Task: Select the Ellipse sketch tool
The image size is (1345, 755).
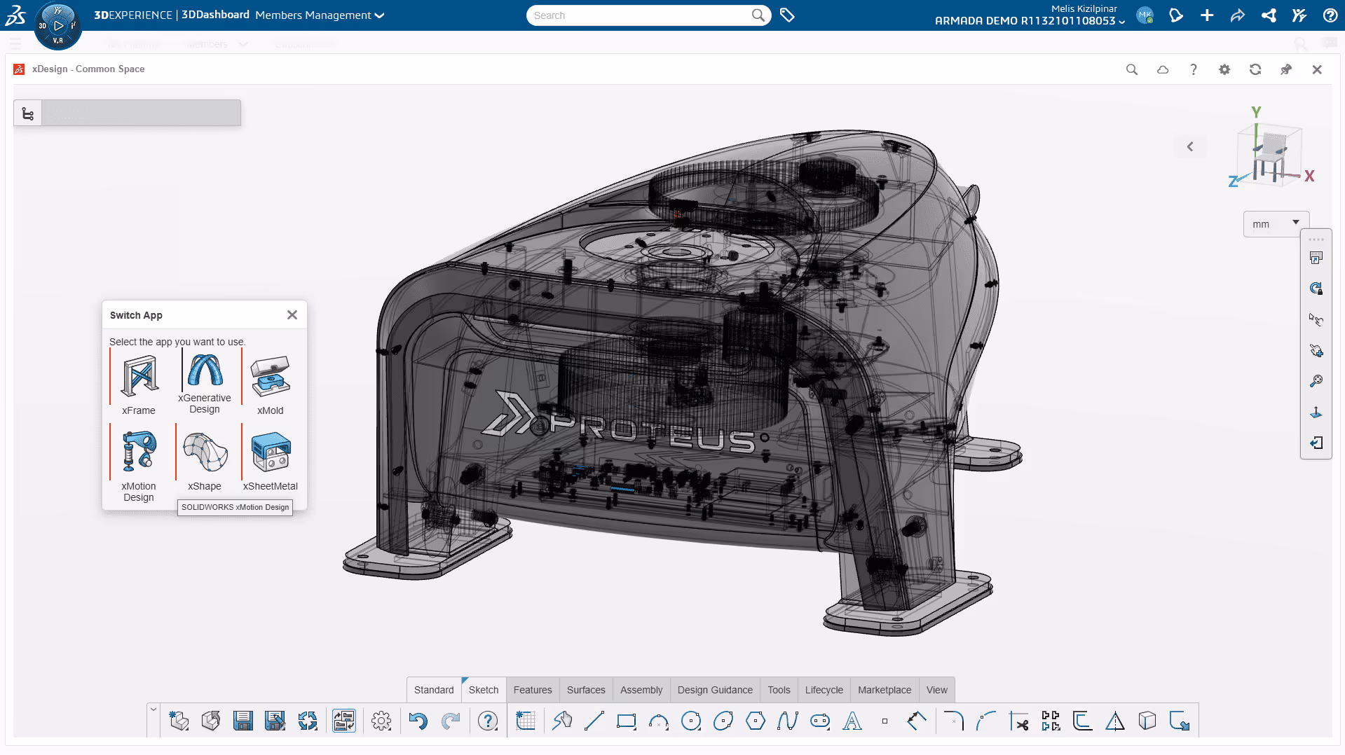Action: tap(723, 721)
